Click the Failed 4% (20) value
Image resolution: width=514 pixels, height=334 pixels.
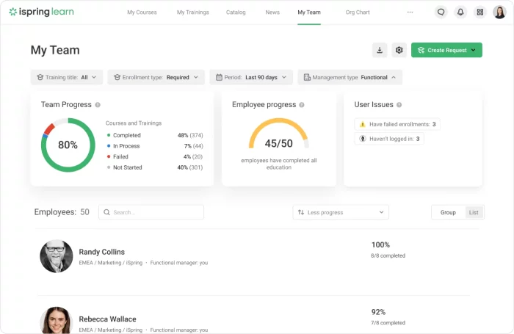pos(192,156)
